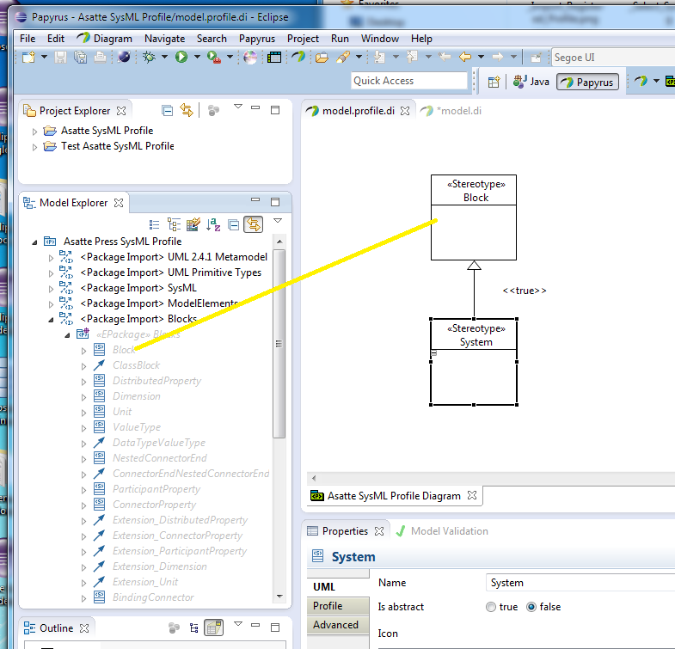Click the Save All icon
Screen dimensions: 675x649
click(x=81, y=57)
